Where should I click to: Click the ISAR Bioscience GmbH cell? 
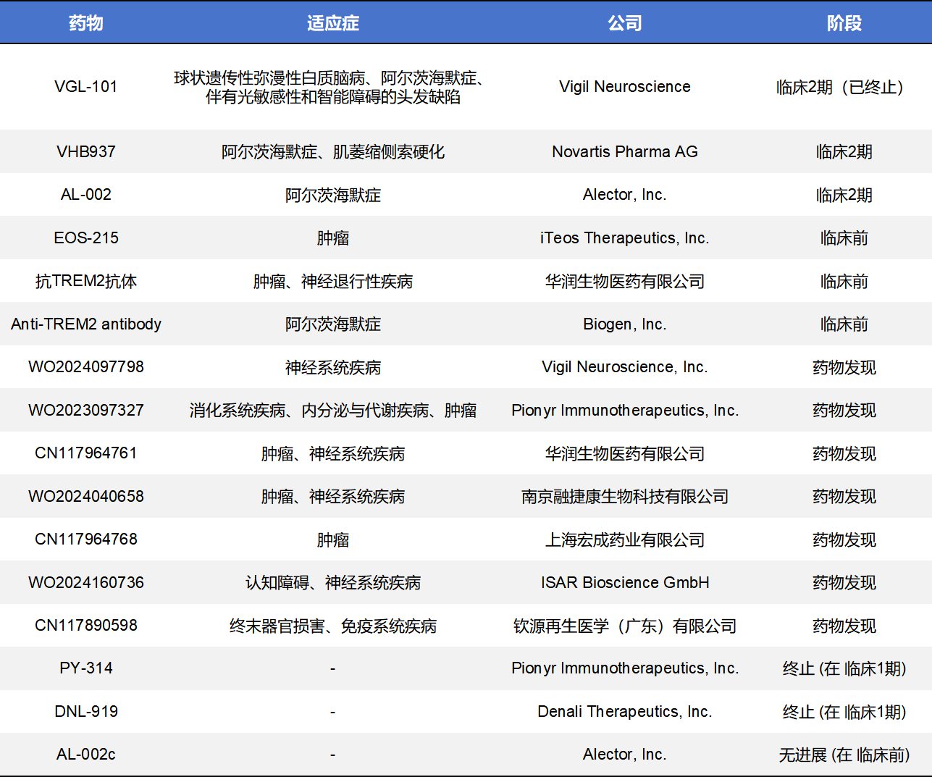624,582
